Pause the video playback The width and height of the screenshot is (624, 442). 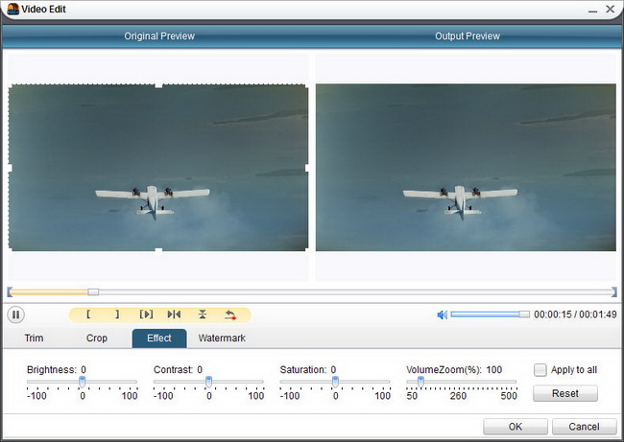click(x=16, y=314)
